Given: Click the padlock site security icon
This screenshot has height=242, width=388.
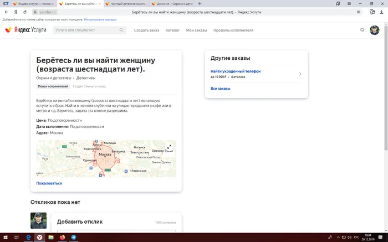Looking at the screenshot, I should point(35,12).
